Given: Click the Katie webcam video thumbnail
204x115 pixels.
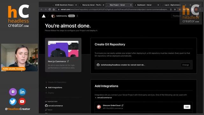Looking at the screenshot, I should tap(19, 57).
